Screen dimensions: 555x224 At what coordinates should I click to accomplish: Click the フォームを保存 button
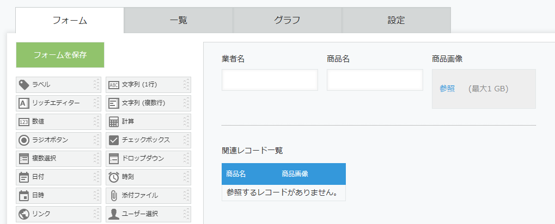click(x=60, y=55)
